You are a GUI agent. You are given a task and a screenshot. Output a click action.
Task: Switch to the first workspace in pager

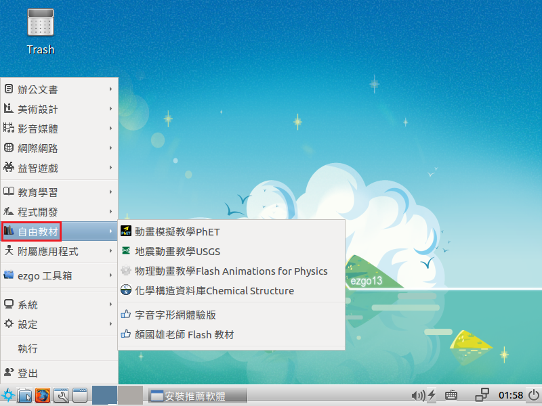pos(104,395)
